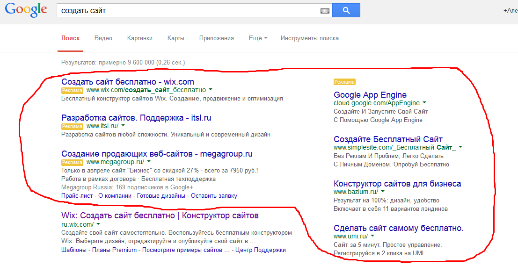Viewport: 518px width, 266px height.
Task: Click the search query input field
Action: click(x=187, y=10)
